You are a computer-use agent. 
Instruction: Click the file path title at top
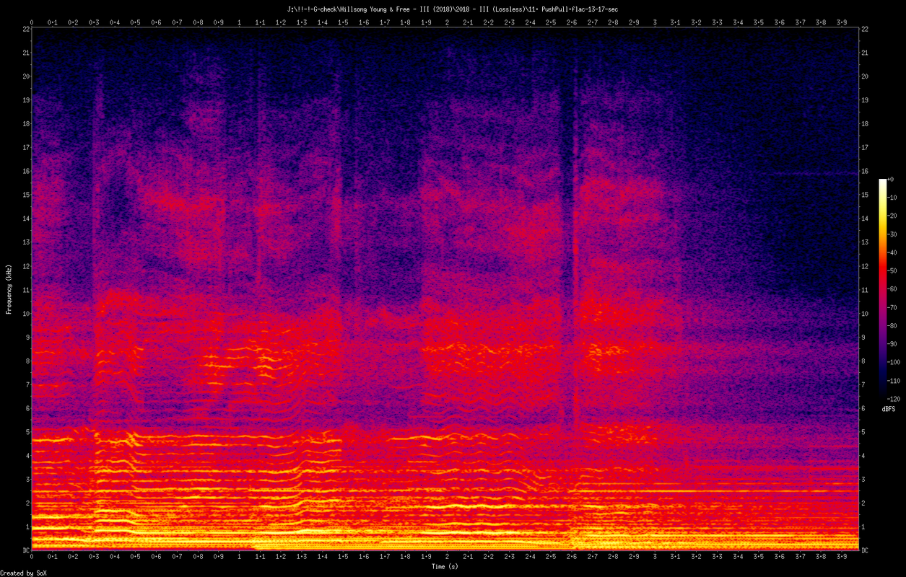click(x=453, y=9)
